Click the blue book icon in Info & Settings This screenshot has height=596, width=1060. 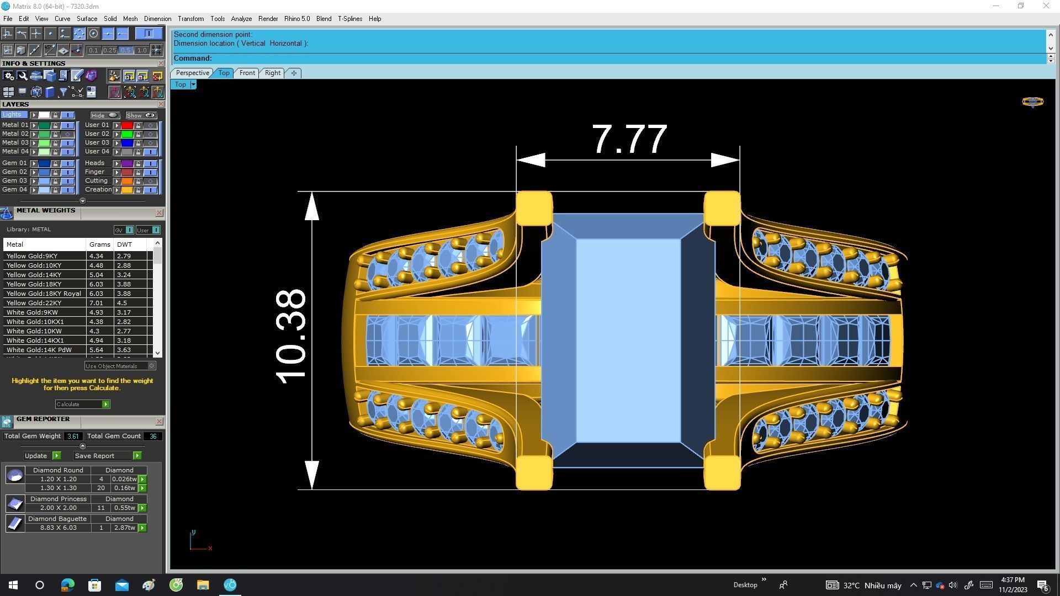tap(50, 92)
